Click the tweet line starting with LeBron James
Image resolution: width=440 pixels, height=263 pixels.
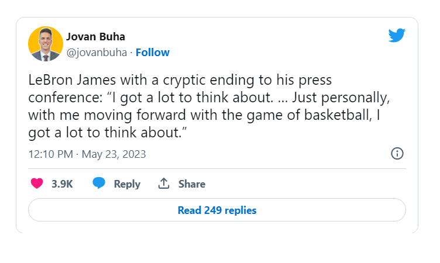(180, 80)
